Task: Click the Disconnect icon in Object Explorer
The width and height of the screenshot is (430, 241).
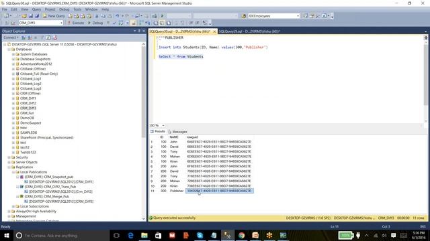Action: pos(30,37)
